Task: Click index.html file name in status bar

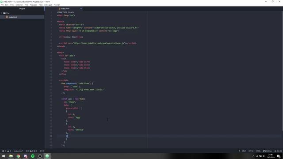Action: (19, 151)
